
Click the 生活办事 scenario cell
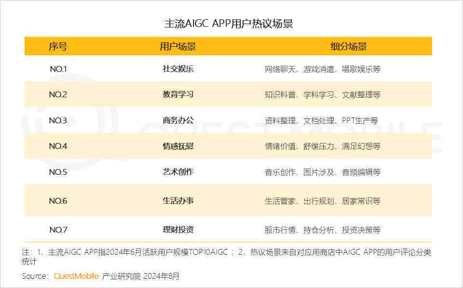click(178, 201)
